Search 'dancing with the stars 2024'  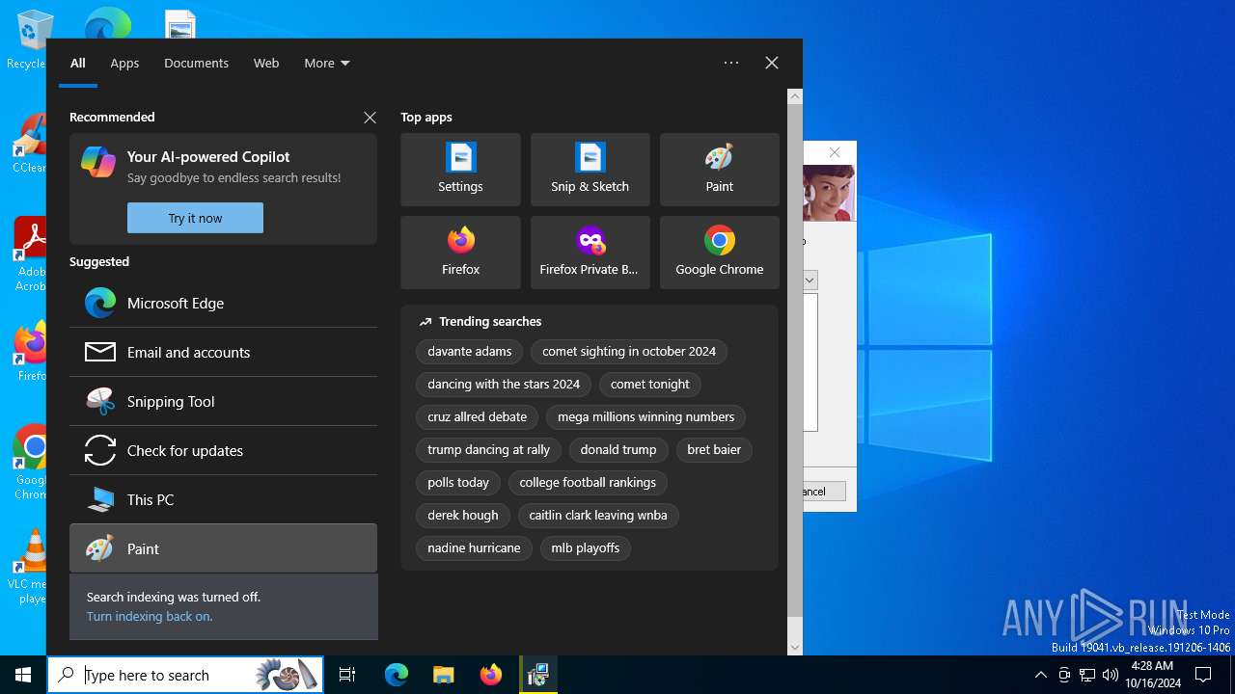pyautogui.click(x=504, y=385)
